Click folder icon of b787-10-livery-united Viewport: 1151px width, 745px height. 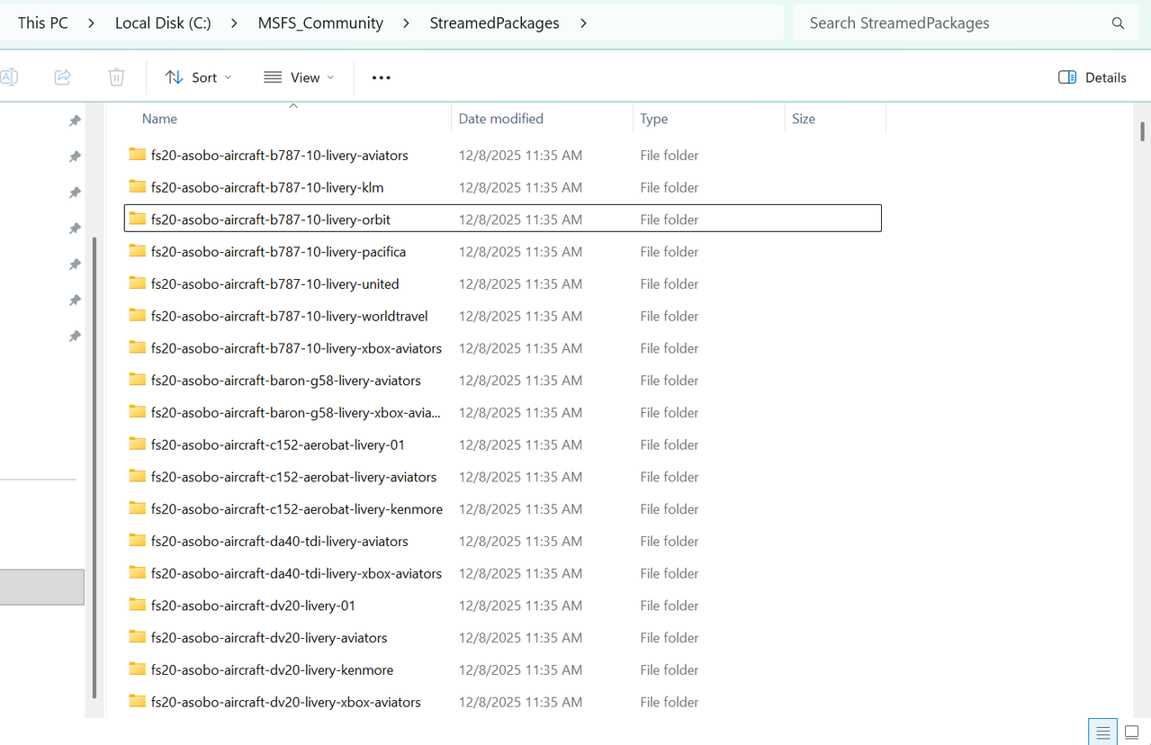click(137, 283)
